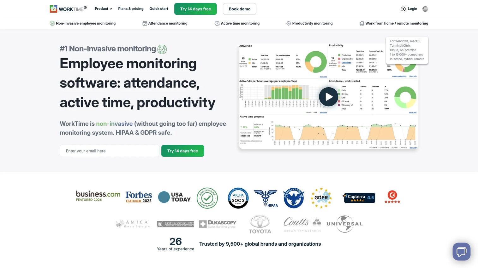Click the green verified badge beside heading

pyautogui.click(x=162, y=49)
